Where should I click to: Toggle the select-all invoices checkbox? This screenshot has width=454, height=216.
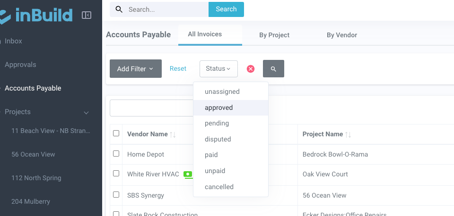click(116, 133)
